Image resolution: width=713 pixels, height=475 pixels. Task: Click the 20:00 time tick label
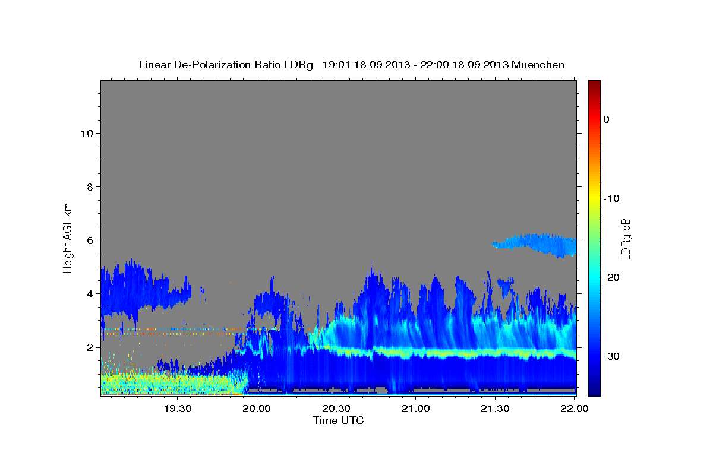pyautogui.click(x=257, y=408)
